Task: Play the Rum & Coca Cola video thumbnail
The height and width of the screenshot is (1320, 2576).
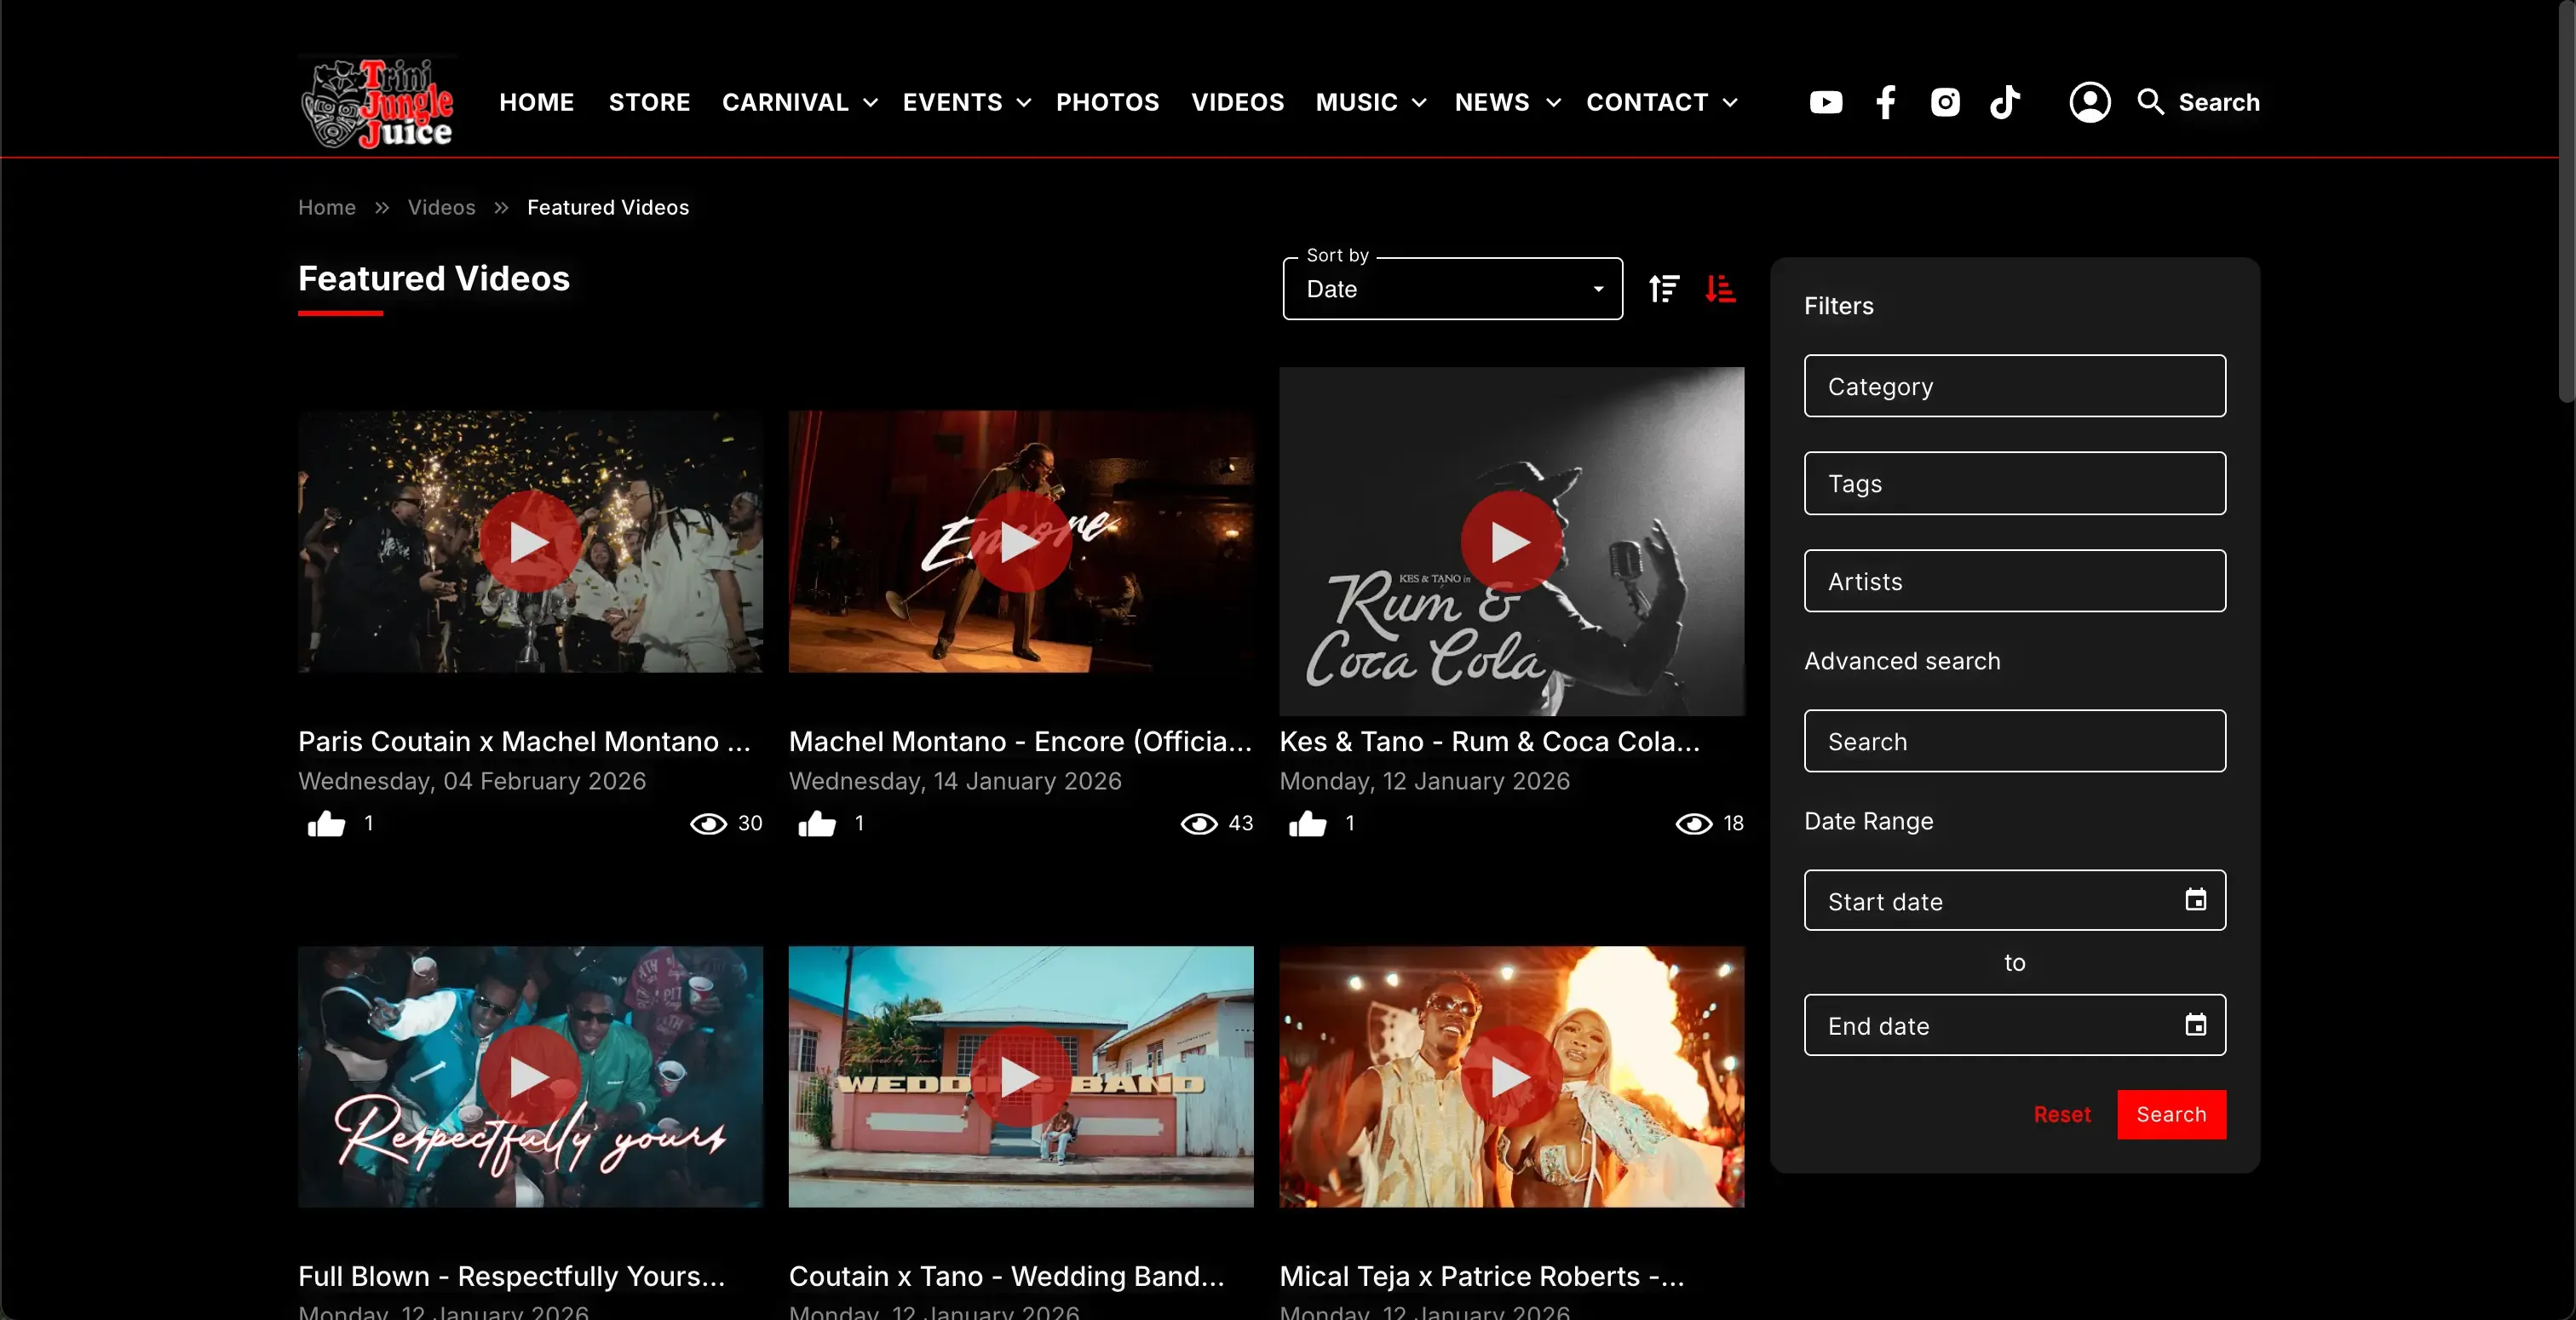Action: coord(1510,541)
